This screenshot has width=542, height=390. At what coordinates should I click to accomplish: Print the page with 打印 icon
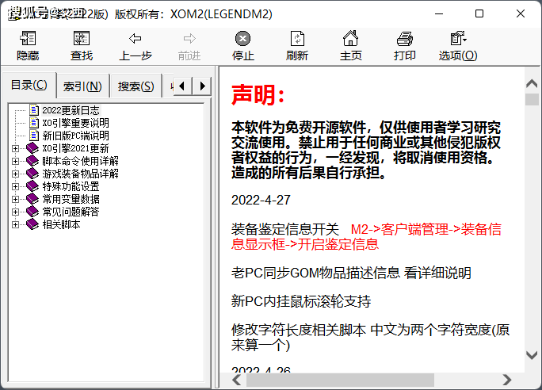404,46
